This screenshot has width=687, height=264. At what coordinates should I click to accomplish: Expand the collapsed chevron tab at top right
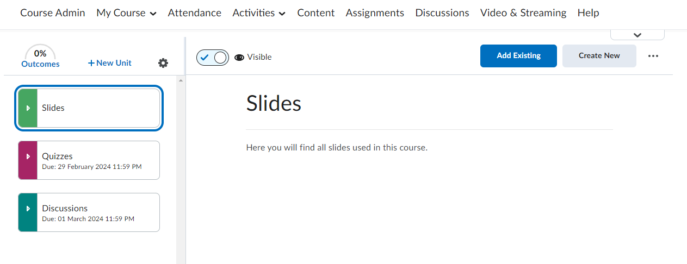coord(638,35)
